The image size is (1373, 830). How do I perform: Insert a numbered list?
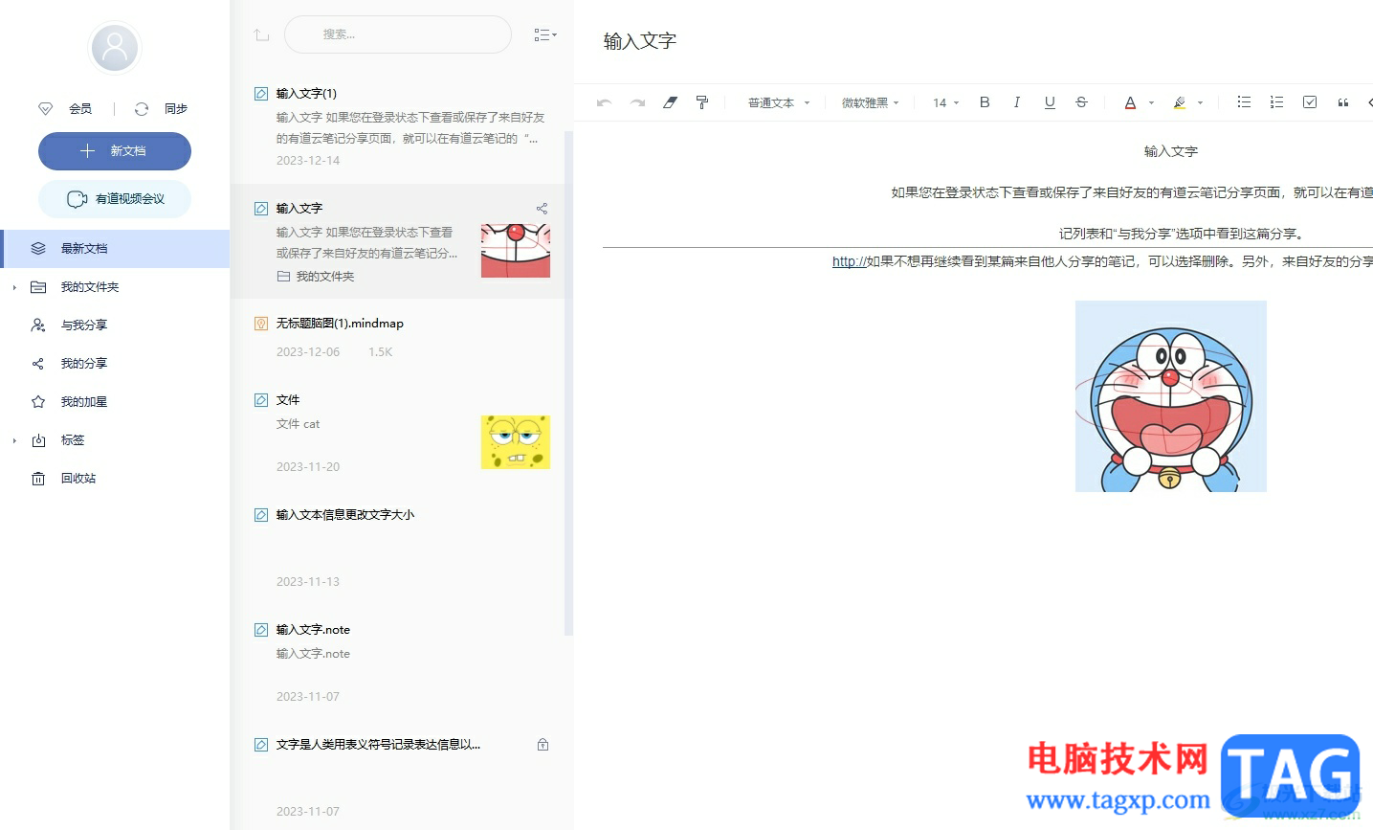pyautogui.click(x=1276, y=102)
